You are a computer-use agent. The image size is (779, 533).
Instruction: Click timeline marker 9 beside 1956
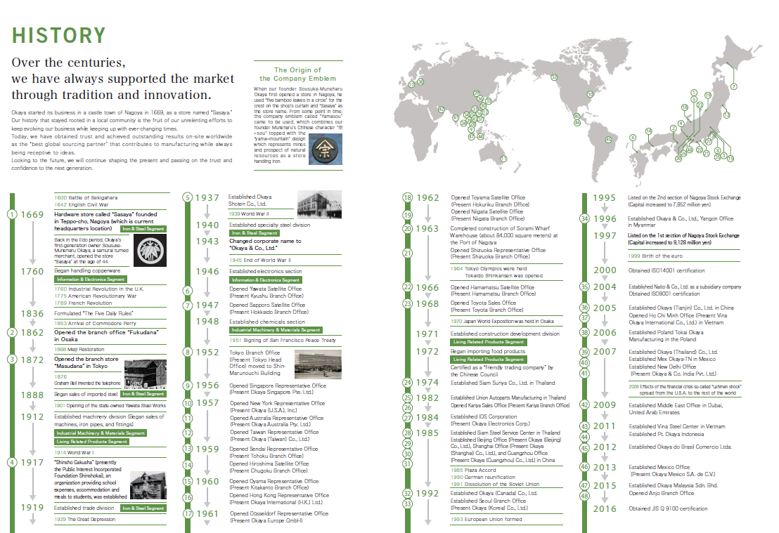point(187,386)
